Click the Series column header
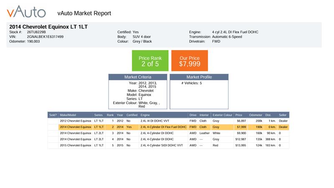 (x=99, y=115)
